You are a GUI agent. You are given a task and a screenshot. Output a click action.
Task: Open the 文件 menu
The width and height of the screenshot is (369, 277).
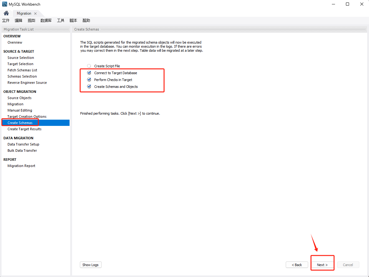6,21
